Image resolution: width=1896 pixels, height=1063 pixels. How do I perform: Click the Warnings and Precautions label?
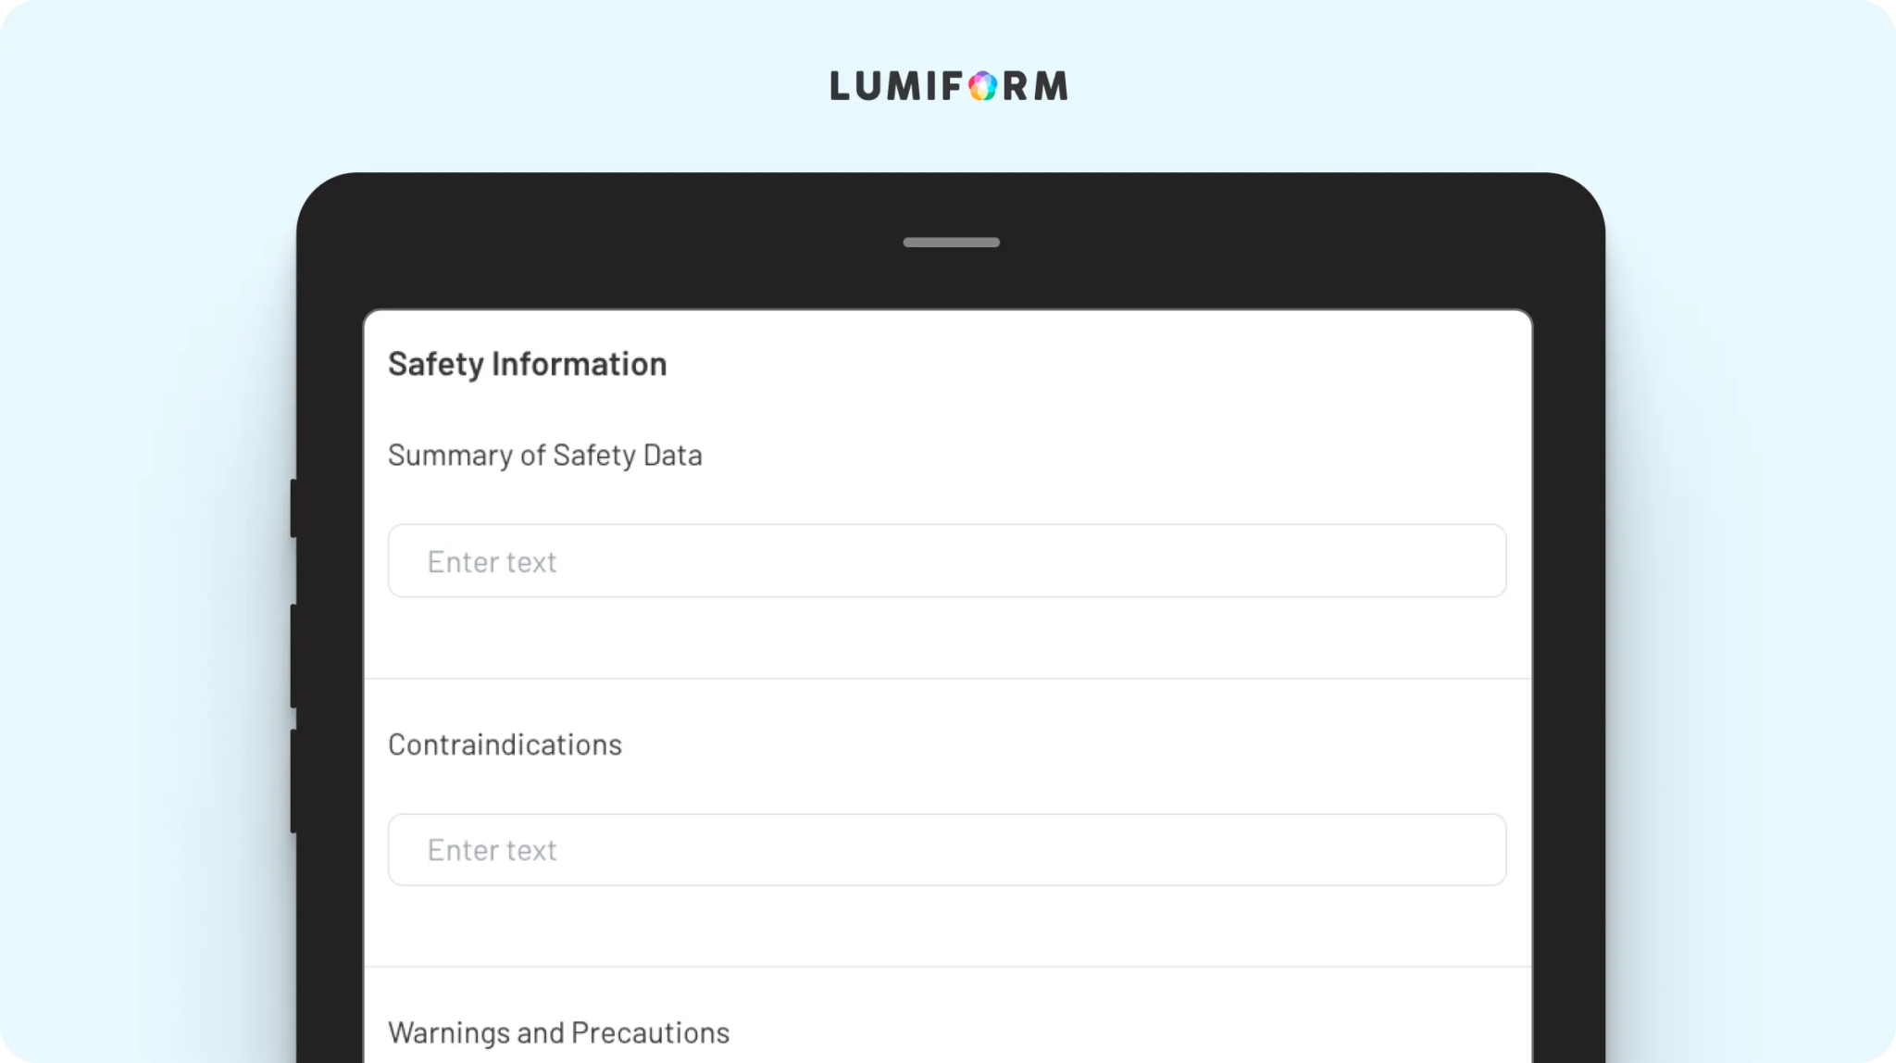pos(558,1032)
